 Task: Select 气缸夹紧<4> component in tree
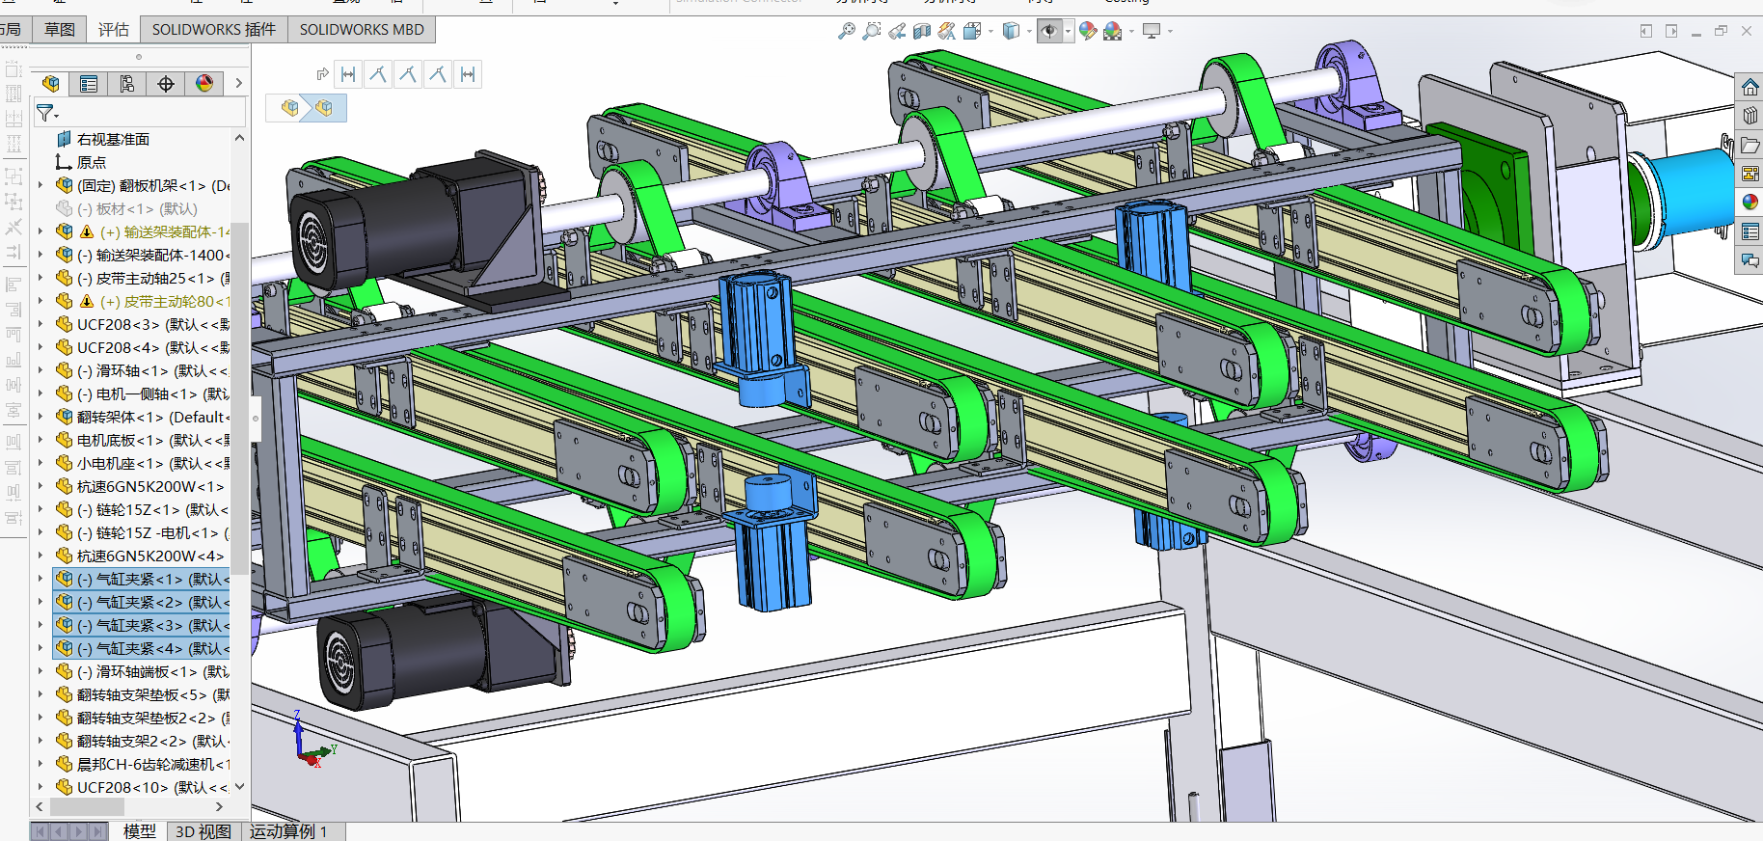tap(141, 648)
